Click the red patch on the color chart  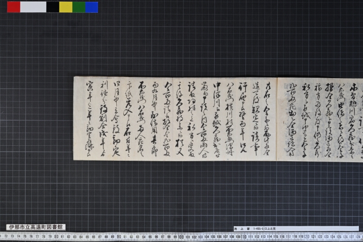[14, 7]
